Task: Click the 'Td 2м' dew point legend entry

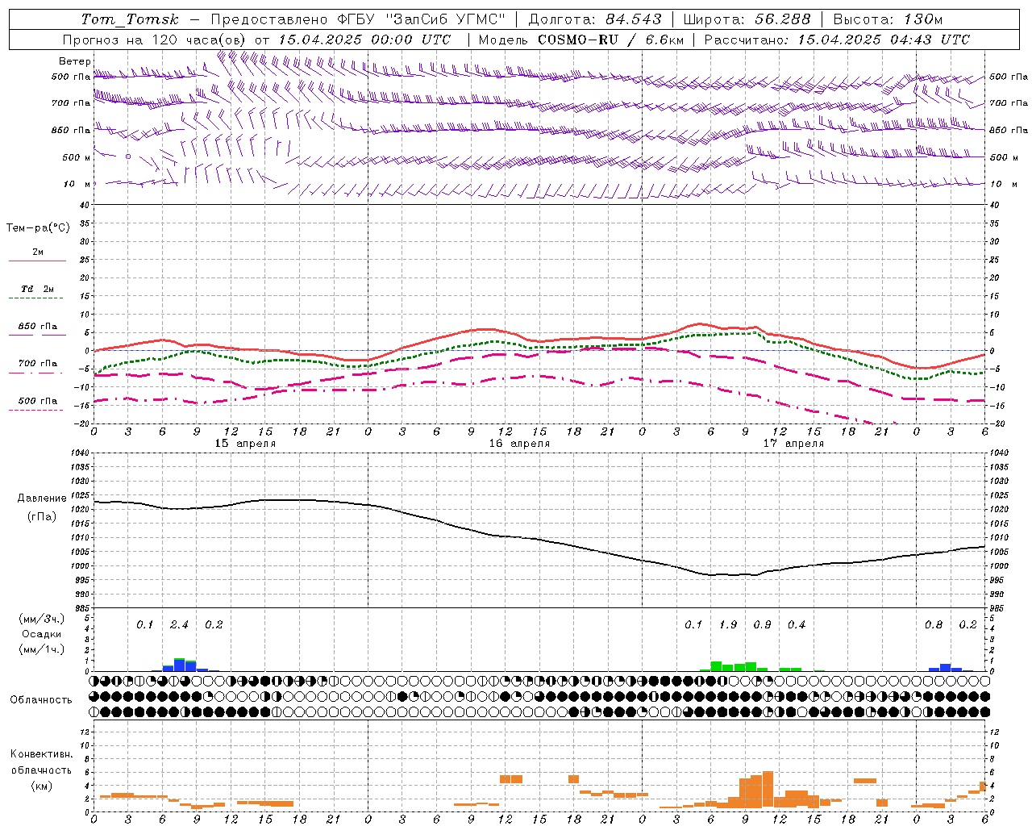Action: point(37,289)
